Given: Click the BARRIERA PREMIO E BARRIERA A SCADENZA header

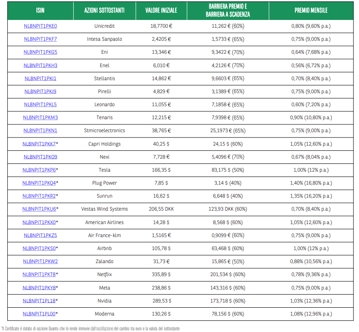Looking at the screenshot, I should pos(228,10).
